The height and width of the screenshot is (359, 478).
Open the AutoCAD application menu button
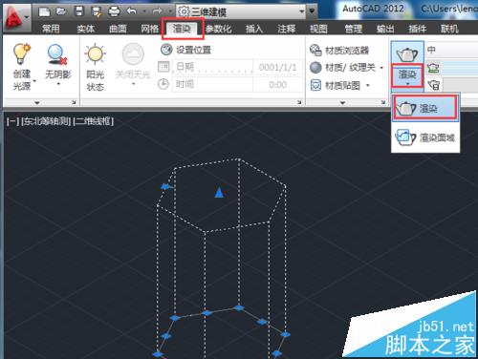tap(16, 17)
